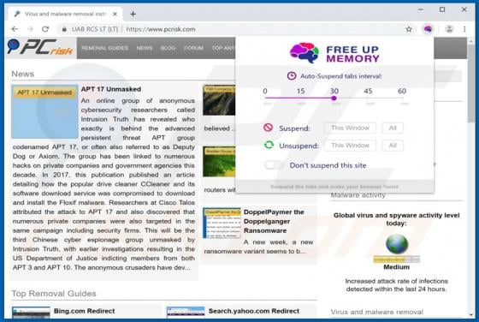Open the user profile avatar icon

coord(449,29)
